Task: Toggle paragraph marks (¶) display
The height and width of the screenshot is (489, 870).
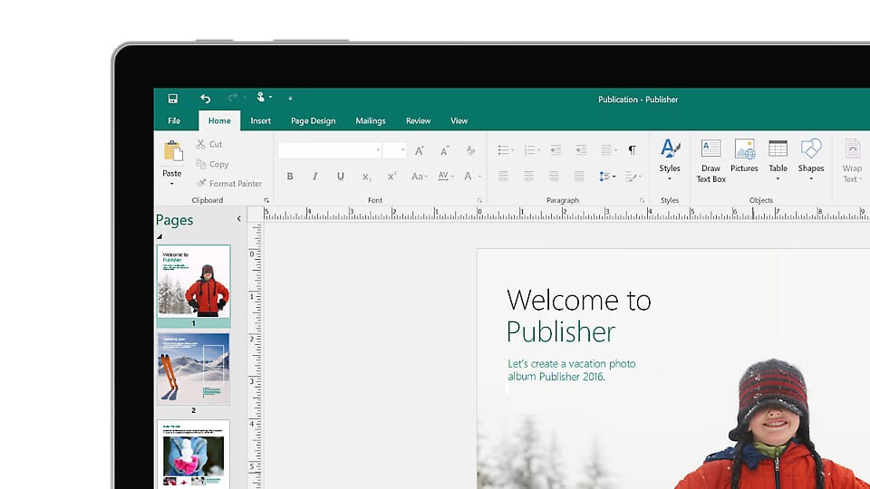Action: (x=632, y=150)
